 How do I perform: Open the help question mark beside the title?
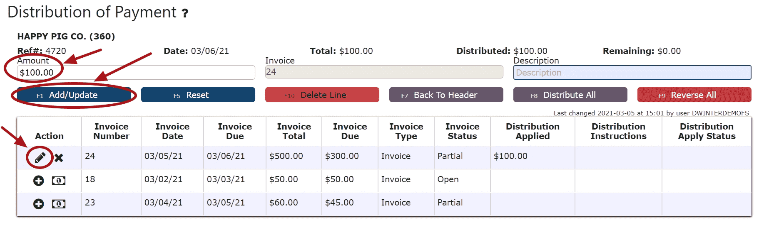[185, 13]
